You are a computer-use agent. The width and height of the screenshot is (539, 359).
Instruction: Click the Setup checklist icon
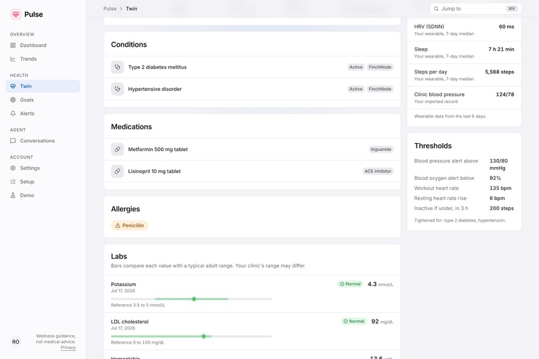pyautogui.click(x=13, y=182)
